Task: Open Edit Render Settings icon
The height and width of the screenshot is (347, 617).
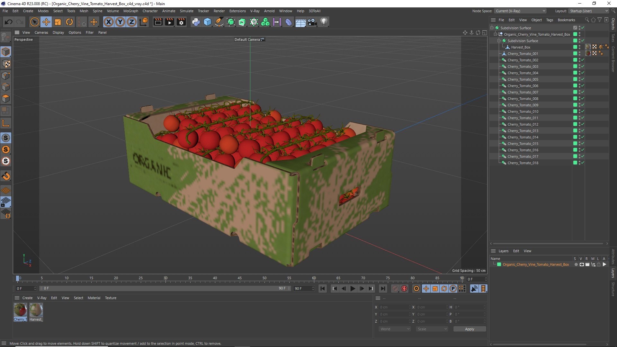Action: click(x=182, y=22)
